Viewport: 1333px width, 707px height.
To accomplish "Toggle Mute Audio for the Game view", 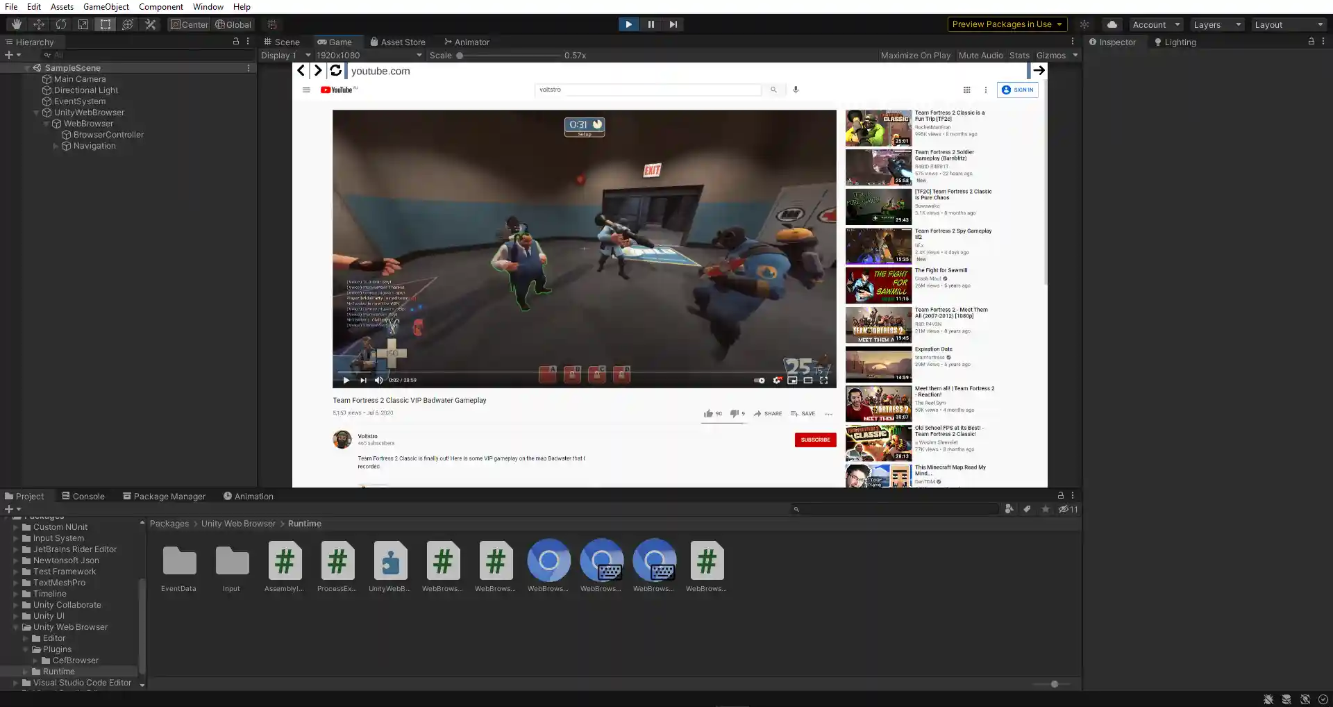I will 980,56.
